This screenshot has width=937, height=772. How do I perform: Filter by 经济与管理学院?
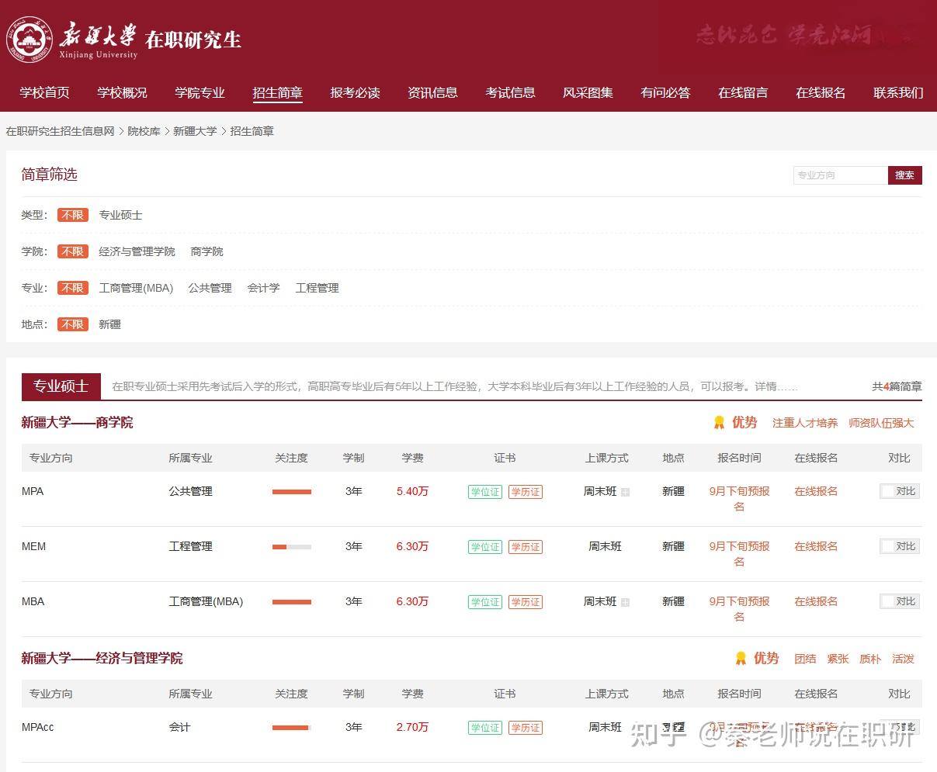(137, 251)
